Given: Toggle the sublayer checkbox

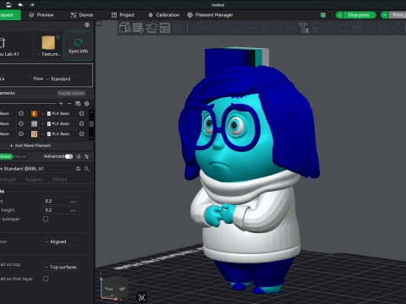Looking at the screenshot, I should [46, 219].
